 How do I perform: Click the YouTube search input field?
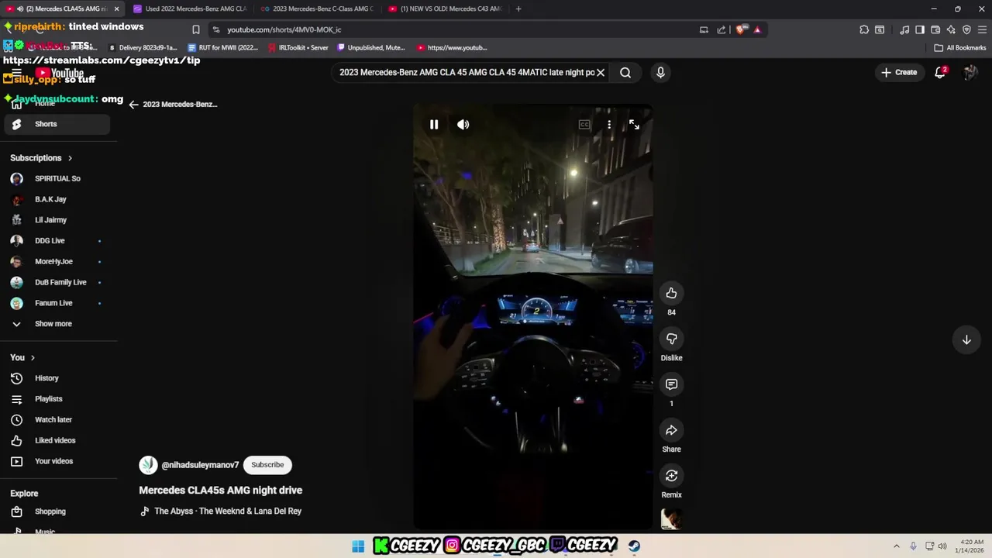point(467,73)
